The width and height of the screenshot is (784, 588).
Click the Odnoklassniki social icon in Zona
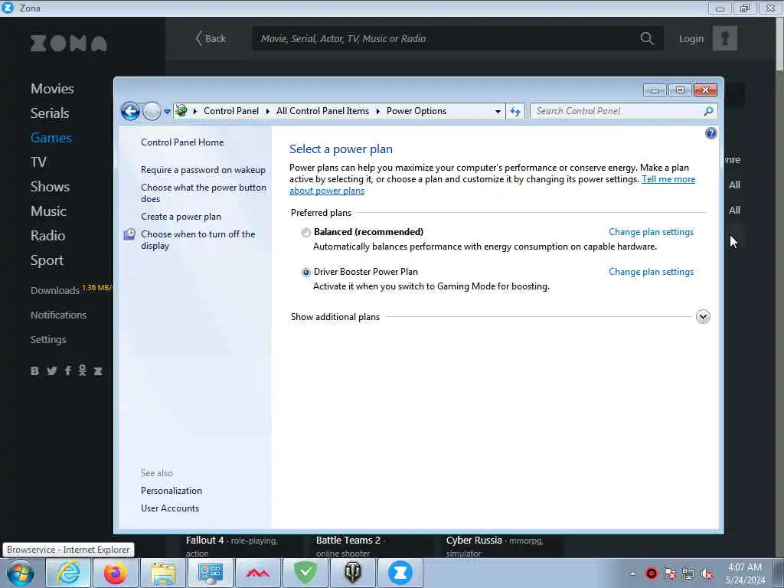pyautogui.click(x=82, y=371)
